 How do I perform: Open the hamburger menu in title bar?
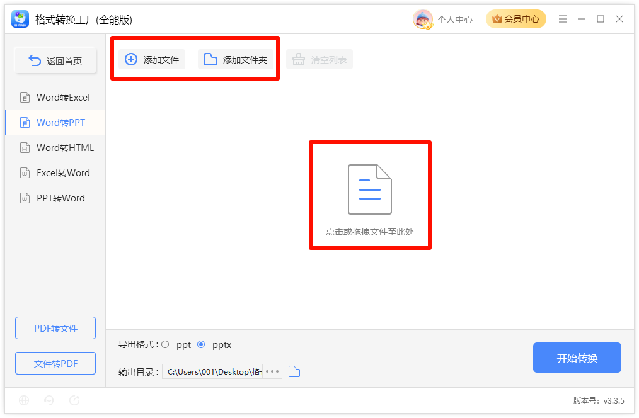(563, 19)
